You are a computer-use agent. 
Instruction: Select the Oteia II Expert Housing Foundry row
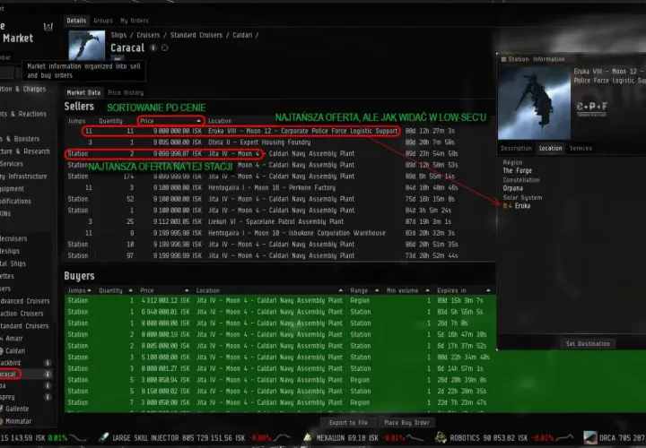pyautogui.click(x=280, y=142)
